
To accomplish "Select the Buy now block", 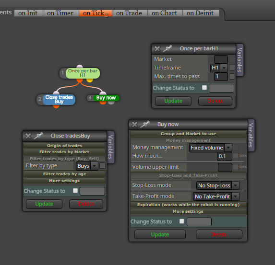I will pos(106,98).
